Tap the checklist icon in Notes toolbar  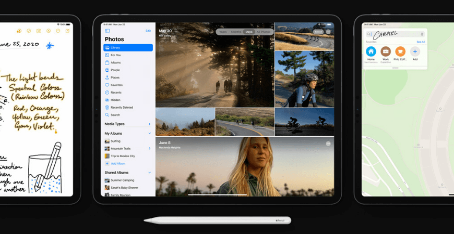29,31
